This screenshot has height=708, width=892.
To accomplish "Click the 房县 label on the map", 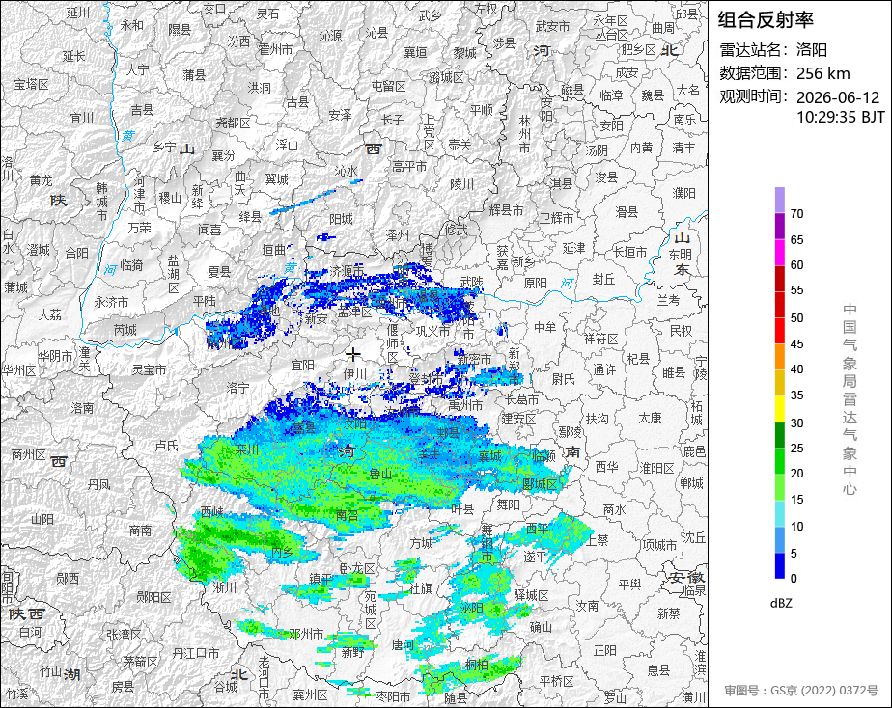I will click(x=123, y=687).
